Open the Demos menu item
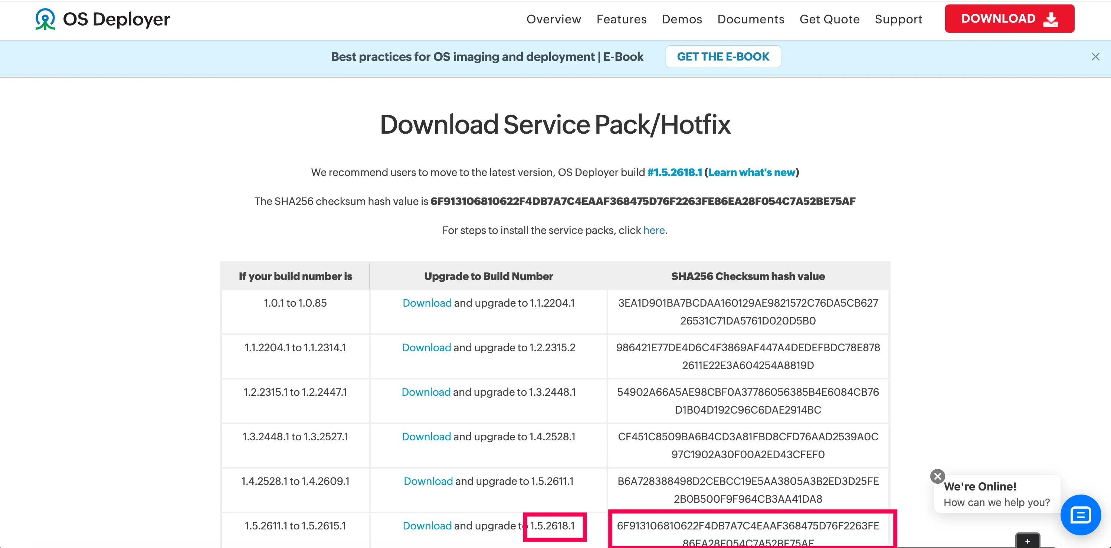This screenshot has height=548, width=1111. click(682, 19)
